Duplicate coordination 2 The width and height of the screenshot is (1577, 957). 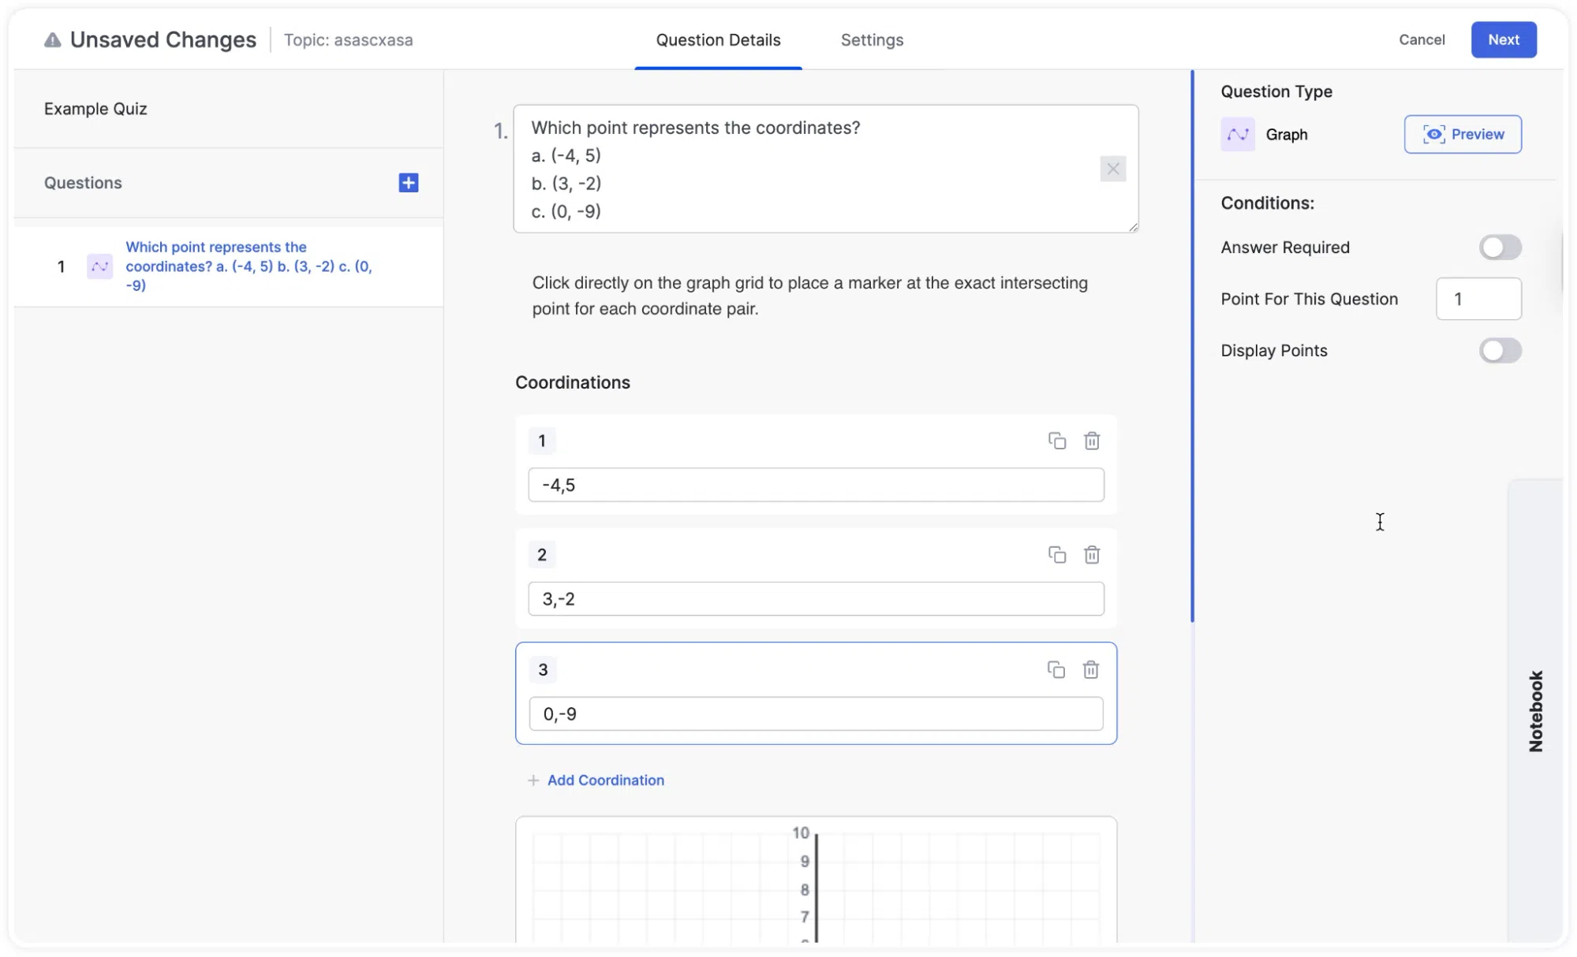click(x=1056, y=555)
